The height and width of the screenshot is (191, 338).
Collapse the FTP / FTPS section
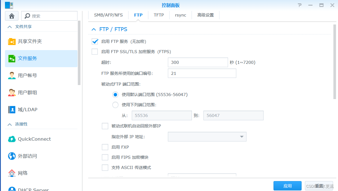click(94, 29)
